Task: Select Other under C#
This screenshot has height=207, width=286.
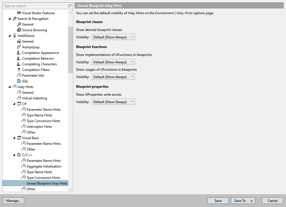Action: [31, 132]
